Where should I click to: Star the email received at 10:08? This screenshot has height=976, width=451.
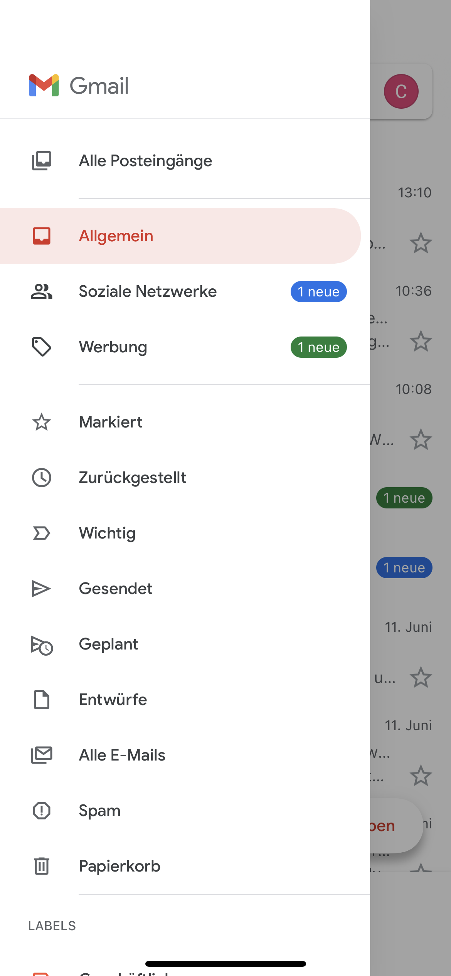(421, 440)
